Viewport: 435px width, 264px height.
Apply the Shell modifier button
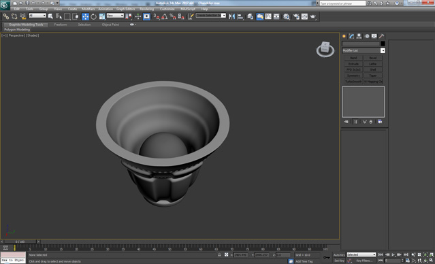373,69
